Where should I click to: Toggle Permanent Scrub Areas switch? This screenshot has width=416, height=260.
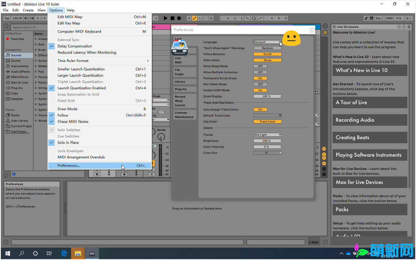tap(260, 78)
